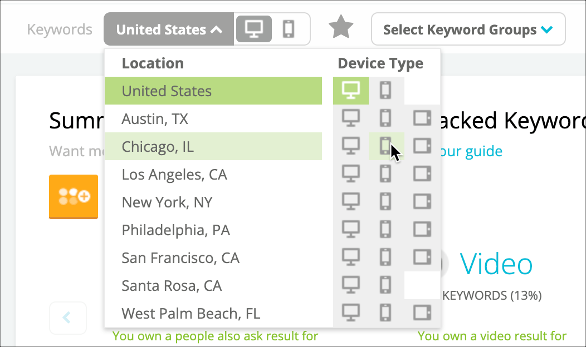Collapse the United States location dropdown

tap(169, 29)
